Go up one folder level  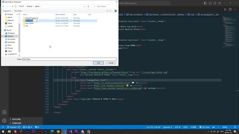point(12,6)
